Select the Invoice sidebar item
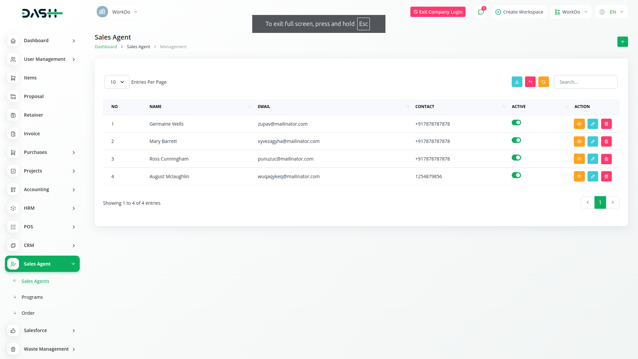This screenshot has width=638, height=359. tap(32, 134)
